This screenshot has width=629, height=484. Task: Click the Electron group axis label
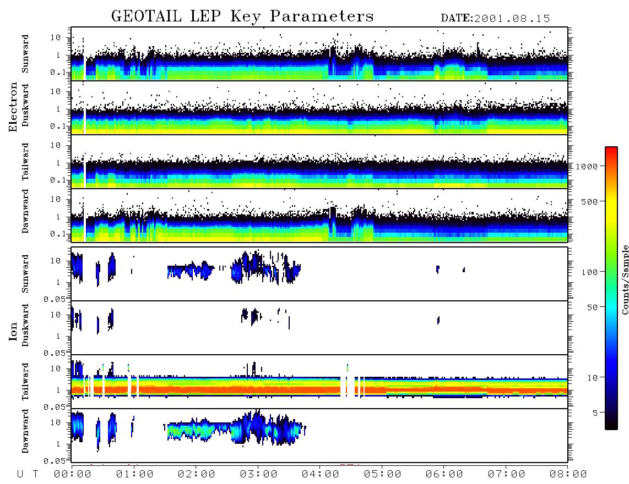(x=13, y=107)
